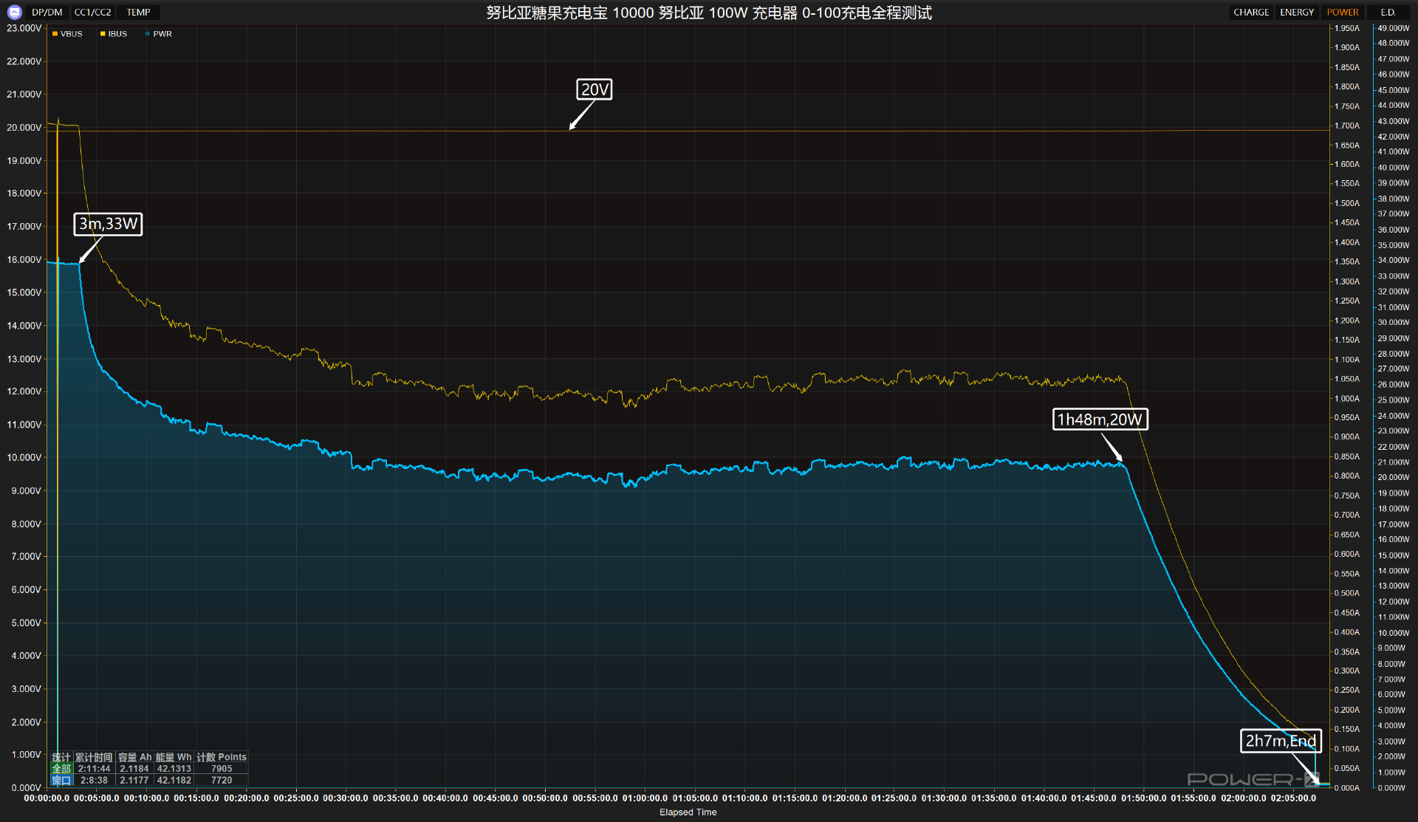Click the 23.000V voltage axis label

(x=24, y=28)
